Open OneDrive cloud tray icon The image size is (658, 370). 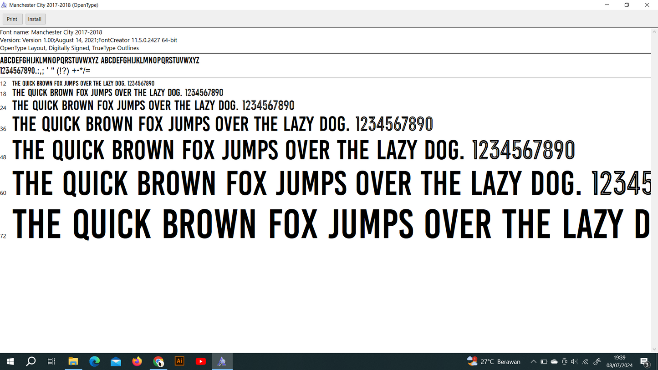[554, 361]
